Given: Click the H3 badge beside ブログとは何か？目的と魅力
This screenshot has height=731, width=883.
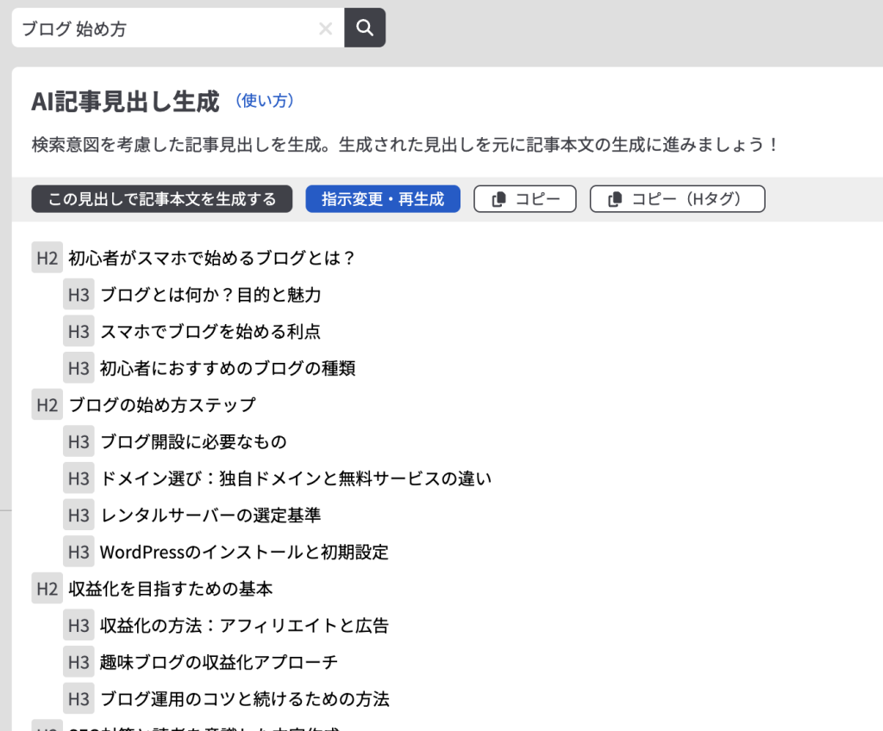Looking at the screenshot, I should coord(78,295).
